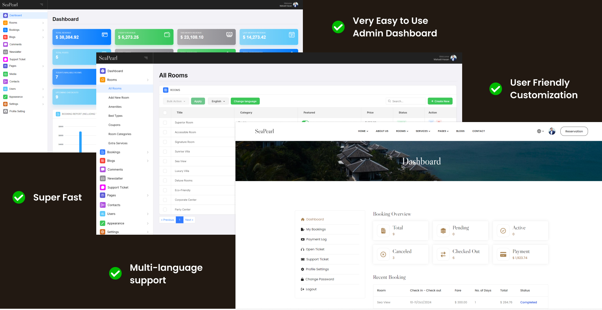Select the Sunrise Villa row checkbox

(165, 152)
